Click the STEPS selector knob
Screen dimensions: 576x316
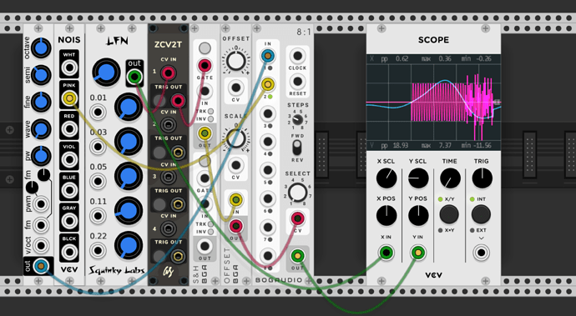(x=297, y=120)
